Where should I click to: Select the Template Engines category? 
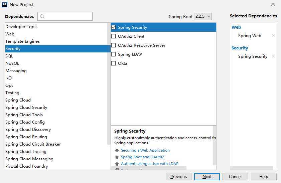58,41
